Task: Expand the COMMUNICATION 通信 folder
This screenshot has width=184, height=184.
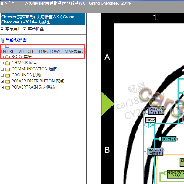Action: (2, 69)
